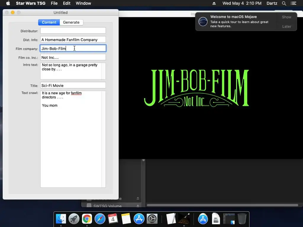The image size is (303, 227).
Task: Click inside the Text crawl text area
Action: 73,139
